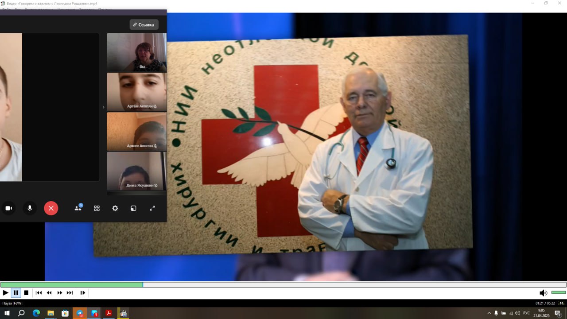Viewport: 567px width, 319px height.
Task: Click the media player taskbar icon
Action: (124, 313)
